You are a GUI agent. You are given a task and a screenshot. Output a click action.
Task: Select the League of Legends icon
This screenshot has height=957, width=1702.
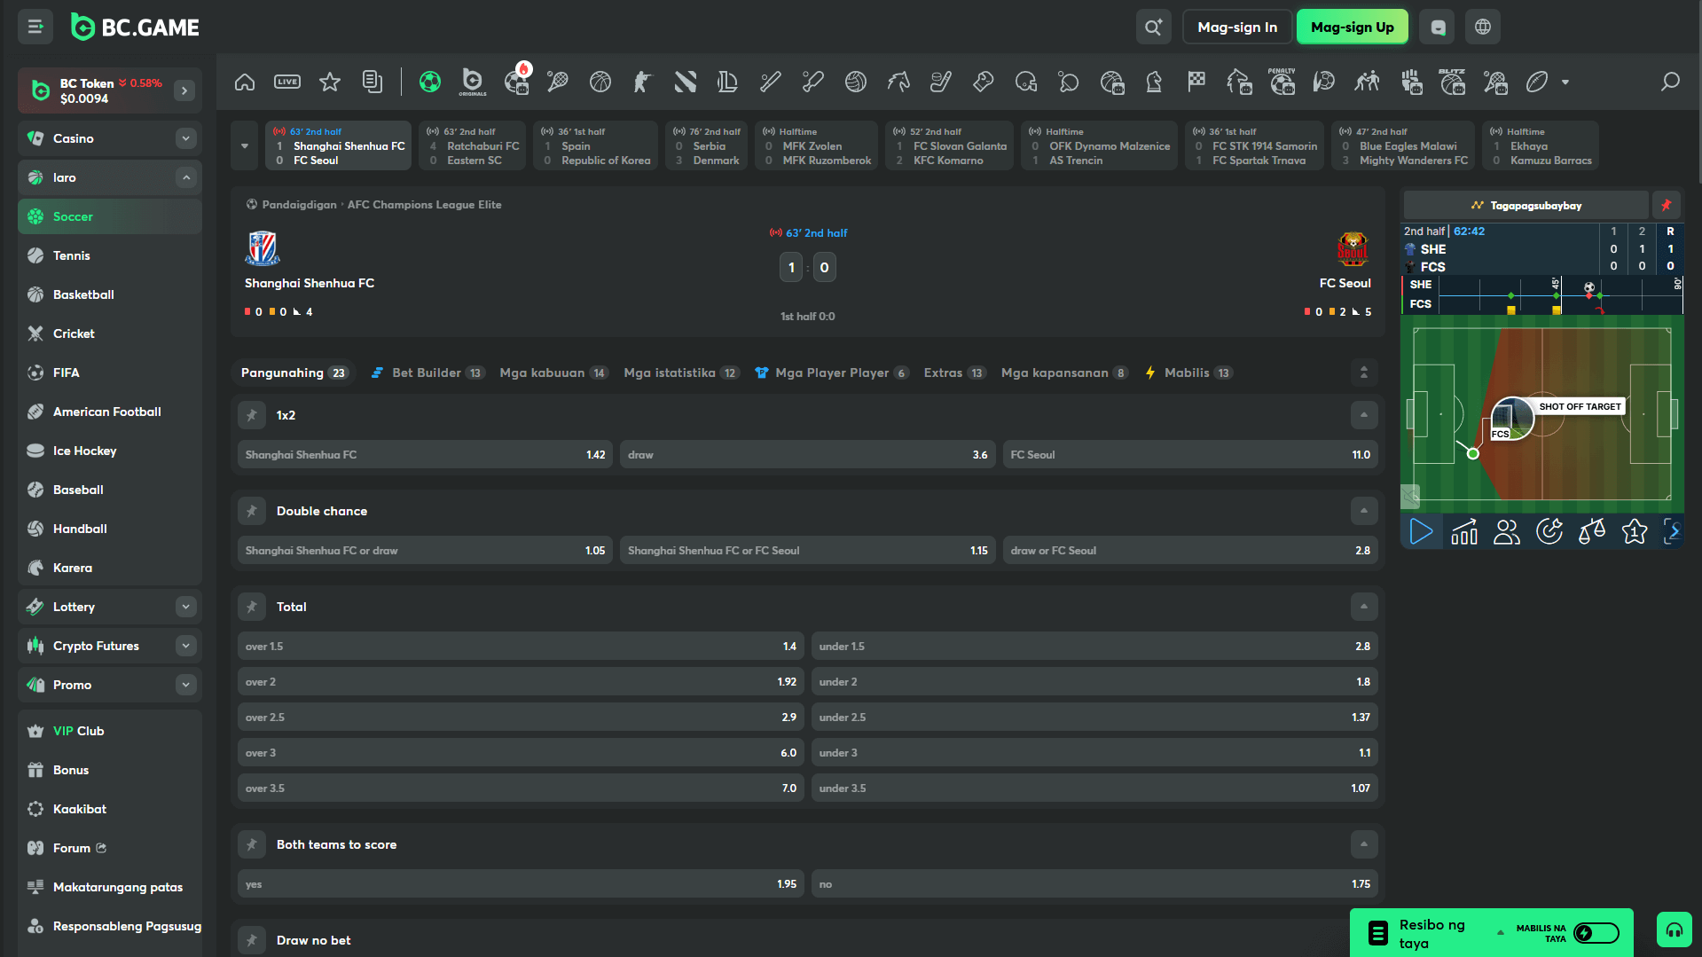coord(728,82)
